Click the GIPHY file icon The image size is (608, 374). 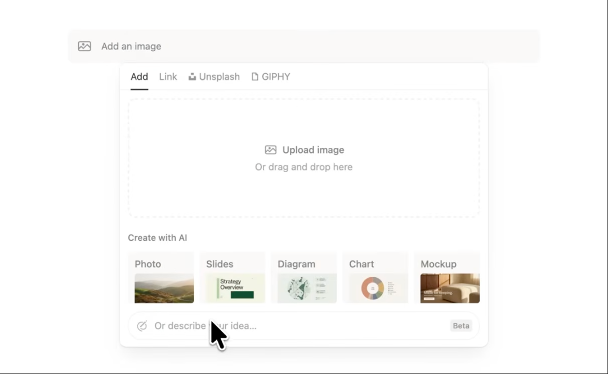[x=255, y=77]
